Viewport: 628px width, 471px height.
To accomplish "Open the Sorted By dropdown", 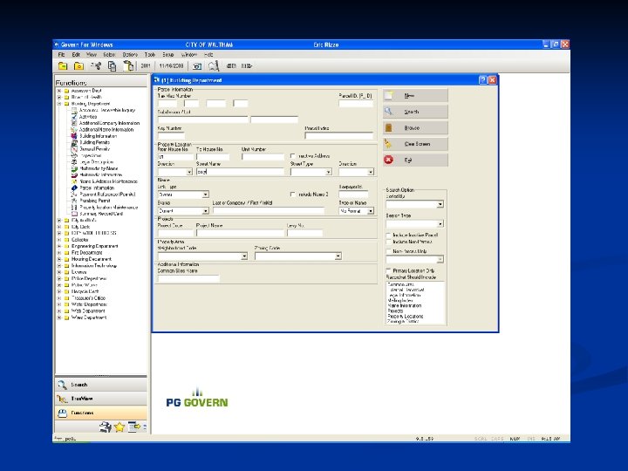I will [x=440, y=204].
